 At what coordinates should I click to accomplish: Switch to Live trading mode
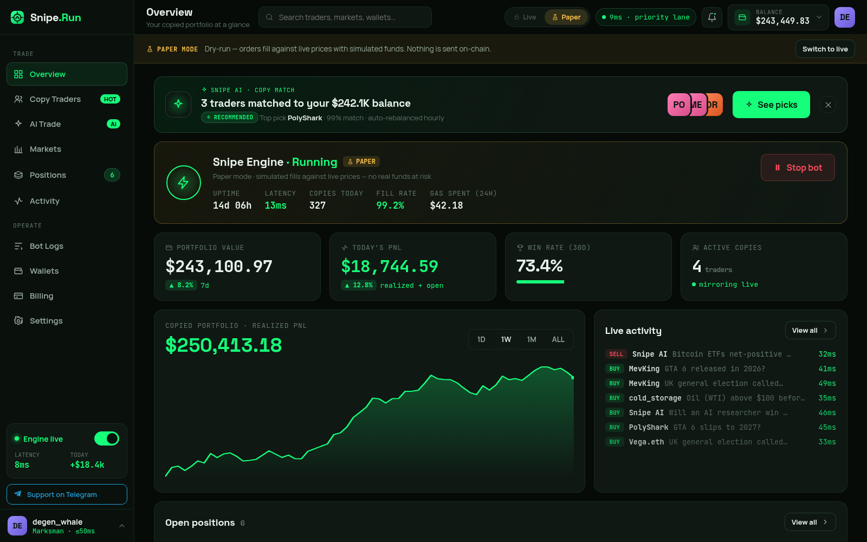point(525,17)
